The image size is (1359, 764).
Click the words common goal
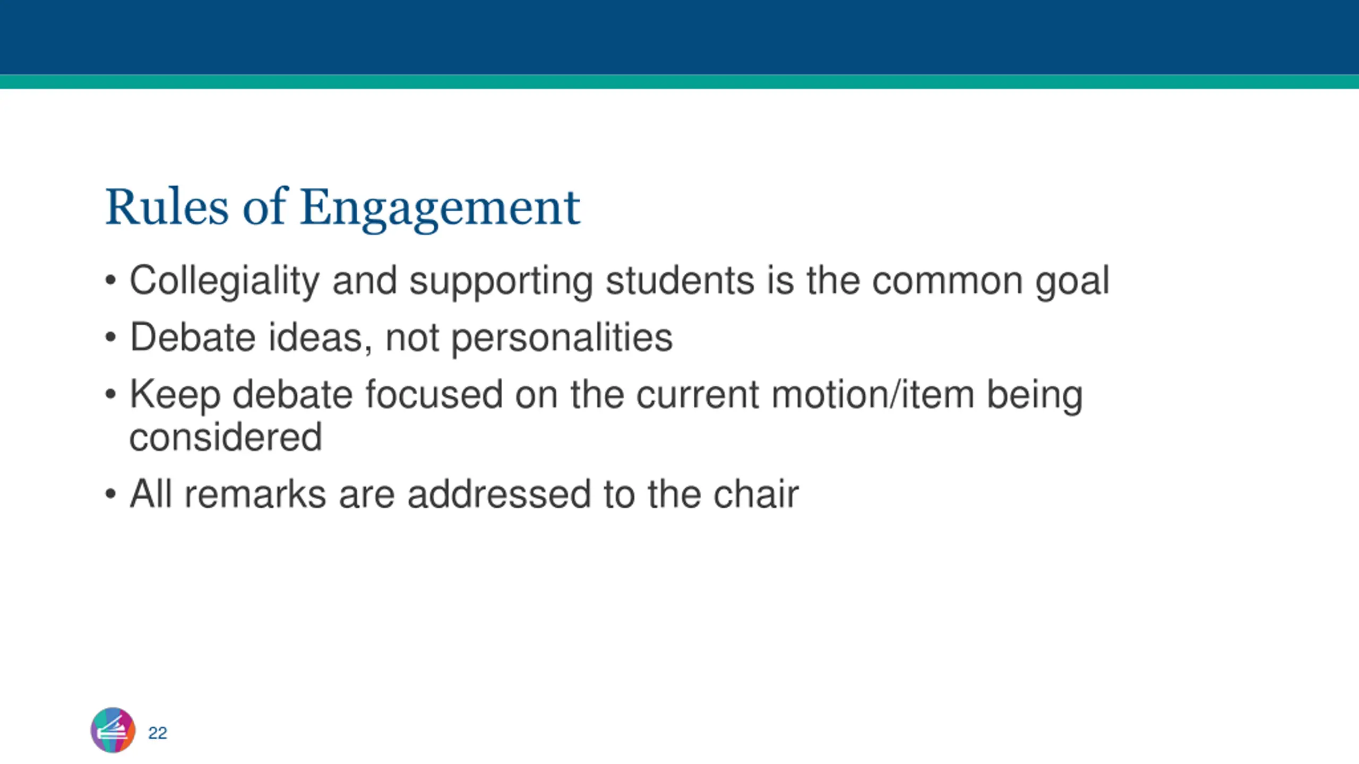[991, 281]
